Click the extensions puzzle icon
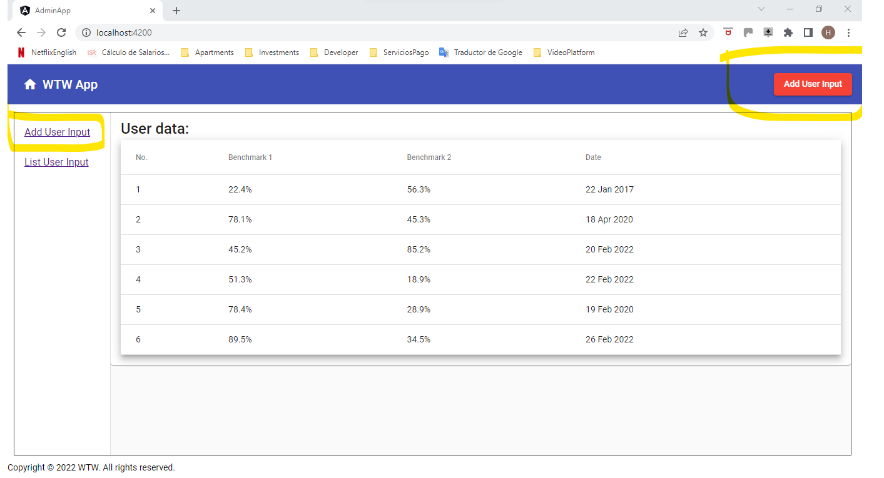 click(x=788, y=32)
